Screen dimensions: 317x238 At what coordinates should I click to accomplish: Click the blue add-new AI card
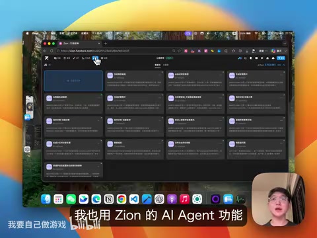(73, 81)
